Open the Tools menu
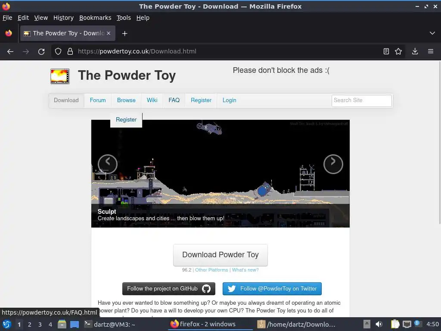This screenshot has height=331, width=441. (124, 18)
